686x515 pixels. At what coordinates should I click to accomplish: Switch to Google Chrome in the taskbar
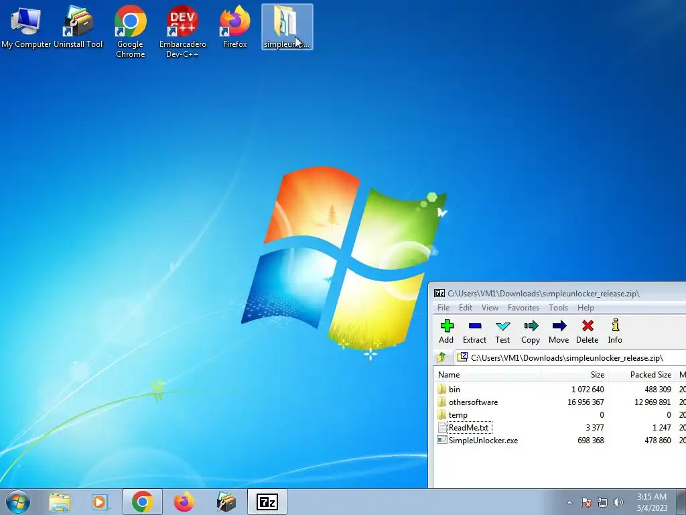(x=142, y=502)
